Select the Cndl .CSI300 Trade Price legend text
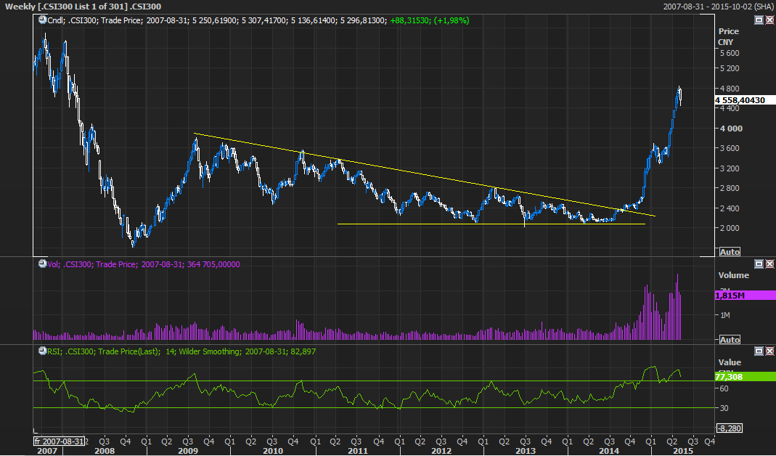The image size is (776, 456). (x=95, y=20)
